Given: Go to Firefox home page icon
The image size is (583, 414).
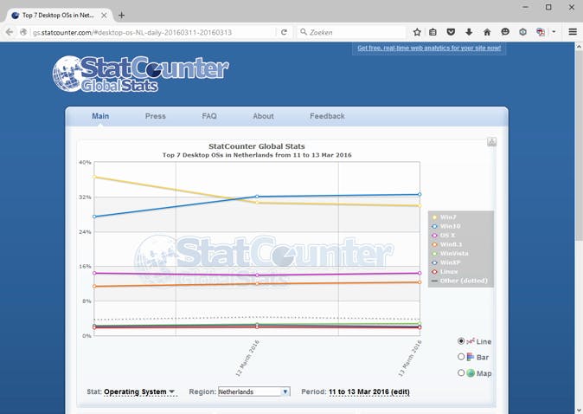Looking at the screenshot, I should pos(487,32).
